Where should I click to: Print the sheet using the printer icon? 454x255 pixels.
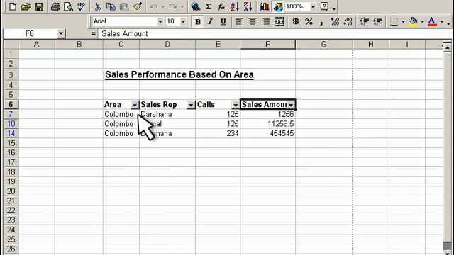55,6
